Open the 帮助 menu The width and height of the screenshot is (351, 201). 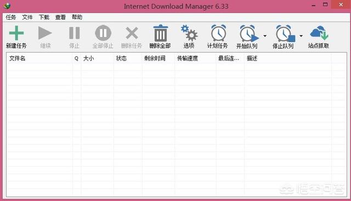pyautogui.click(x=77, y=17)
